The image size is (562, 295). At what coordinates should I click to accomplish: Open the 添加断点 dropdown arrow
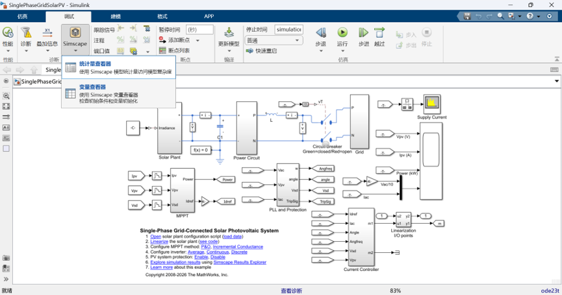[x=198, y=40]
